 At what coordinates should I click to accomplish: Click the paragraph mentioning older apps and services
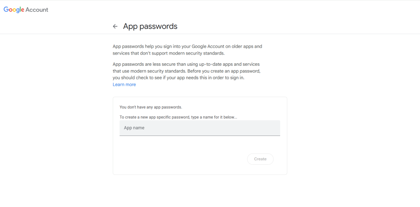pos(187,50)
